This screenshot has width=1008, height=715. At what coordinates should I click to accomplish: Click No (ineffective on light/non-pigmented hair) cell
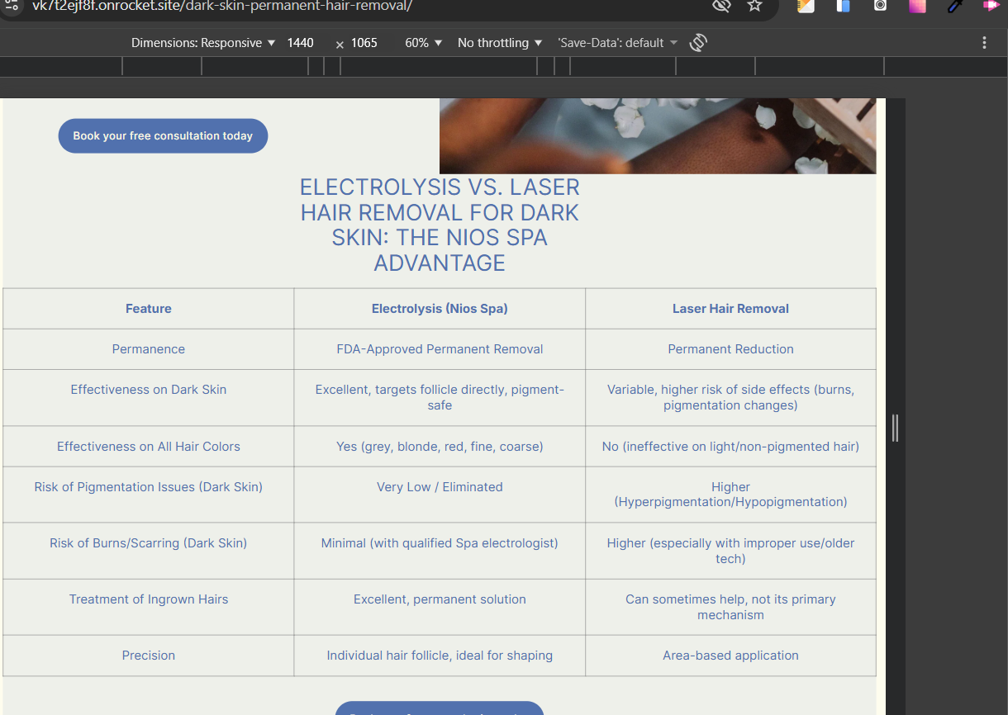pos(730,447)
